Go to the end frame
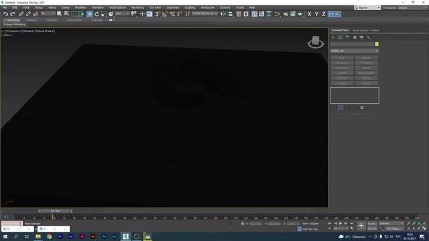Viewport: 429px width, 241px height. point(351,224)
